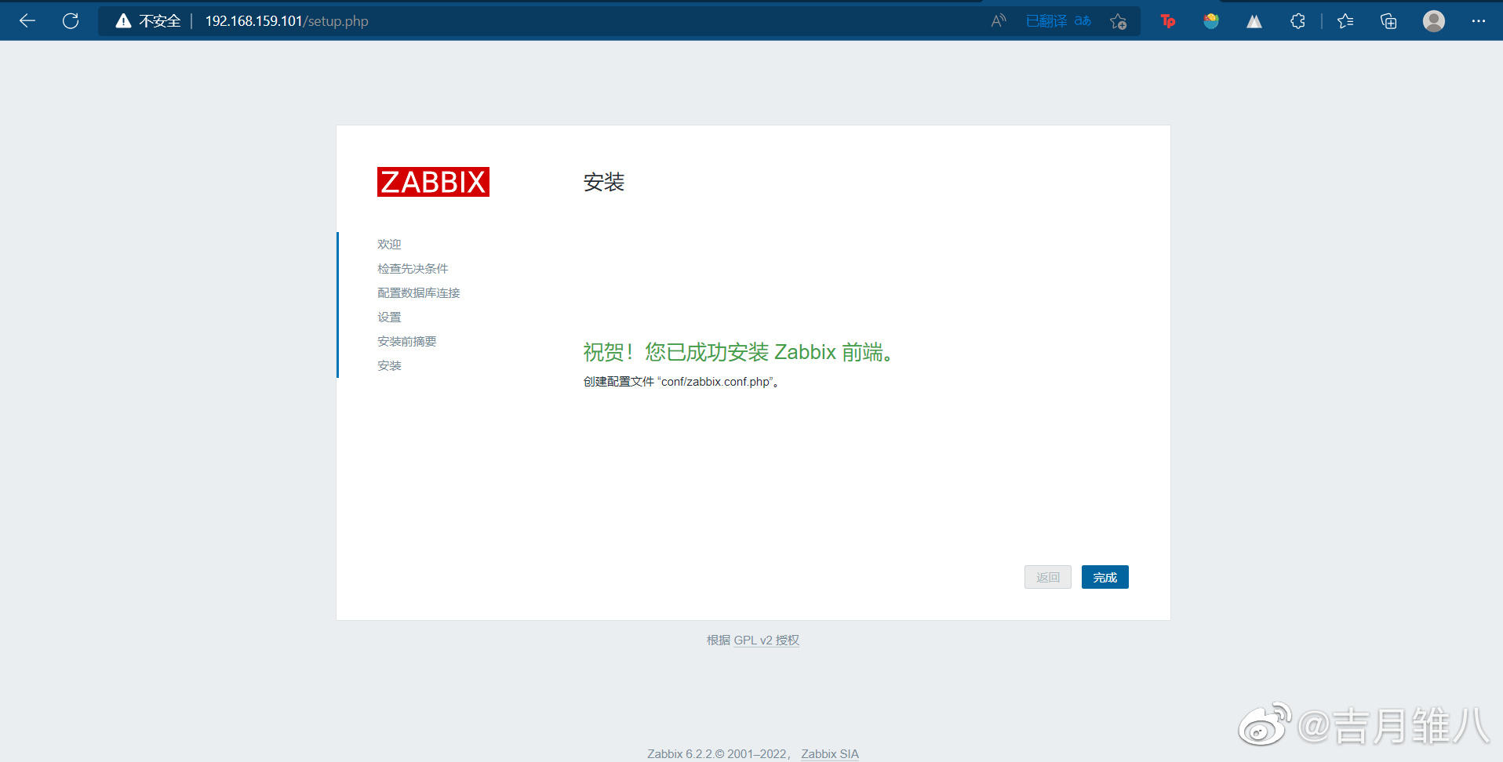Viewport: 1503px width, 762px height.
Task: Click the ZABBIX logo
Action: 433,182
